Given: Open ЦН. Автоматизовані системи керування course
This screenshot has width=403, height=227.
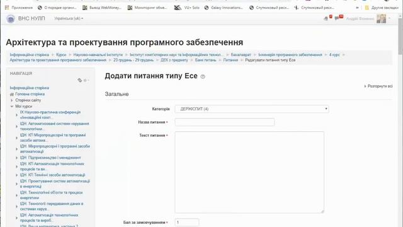Looking at the screenshot, I should click(55, 126).
